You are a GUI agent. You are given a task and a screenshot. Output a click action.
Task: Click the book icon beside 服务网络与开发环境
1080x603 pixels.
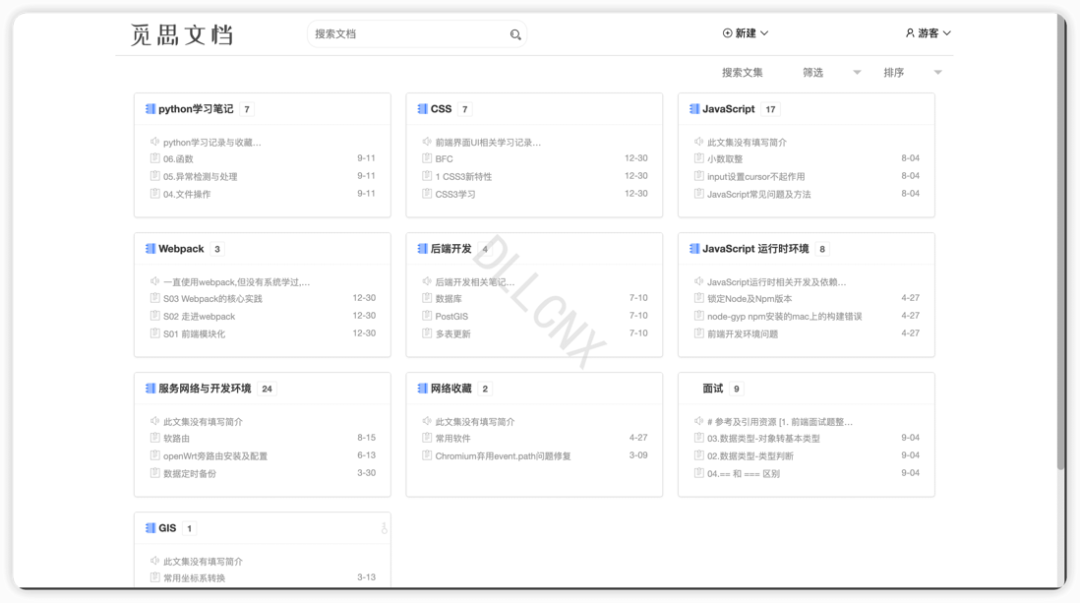(150, 389)
